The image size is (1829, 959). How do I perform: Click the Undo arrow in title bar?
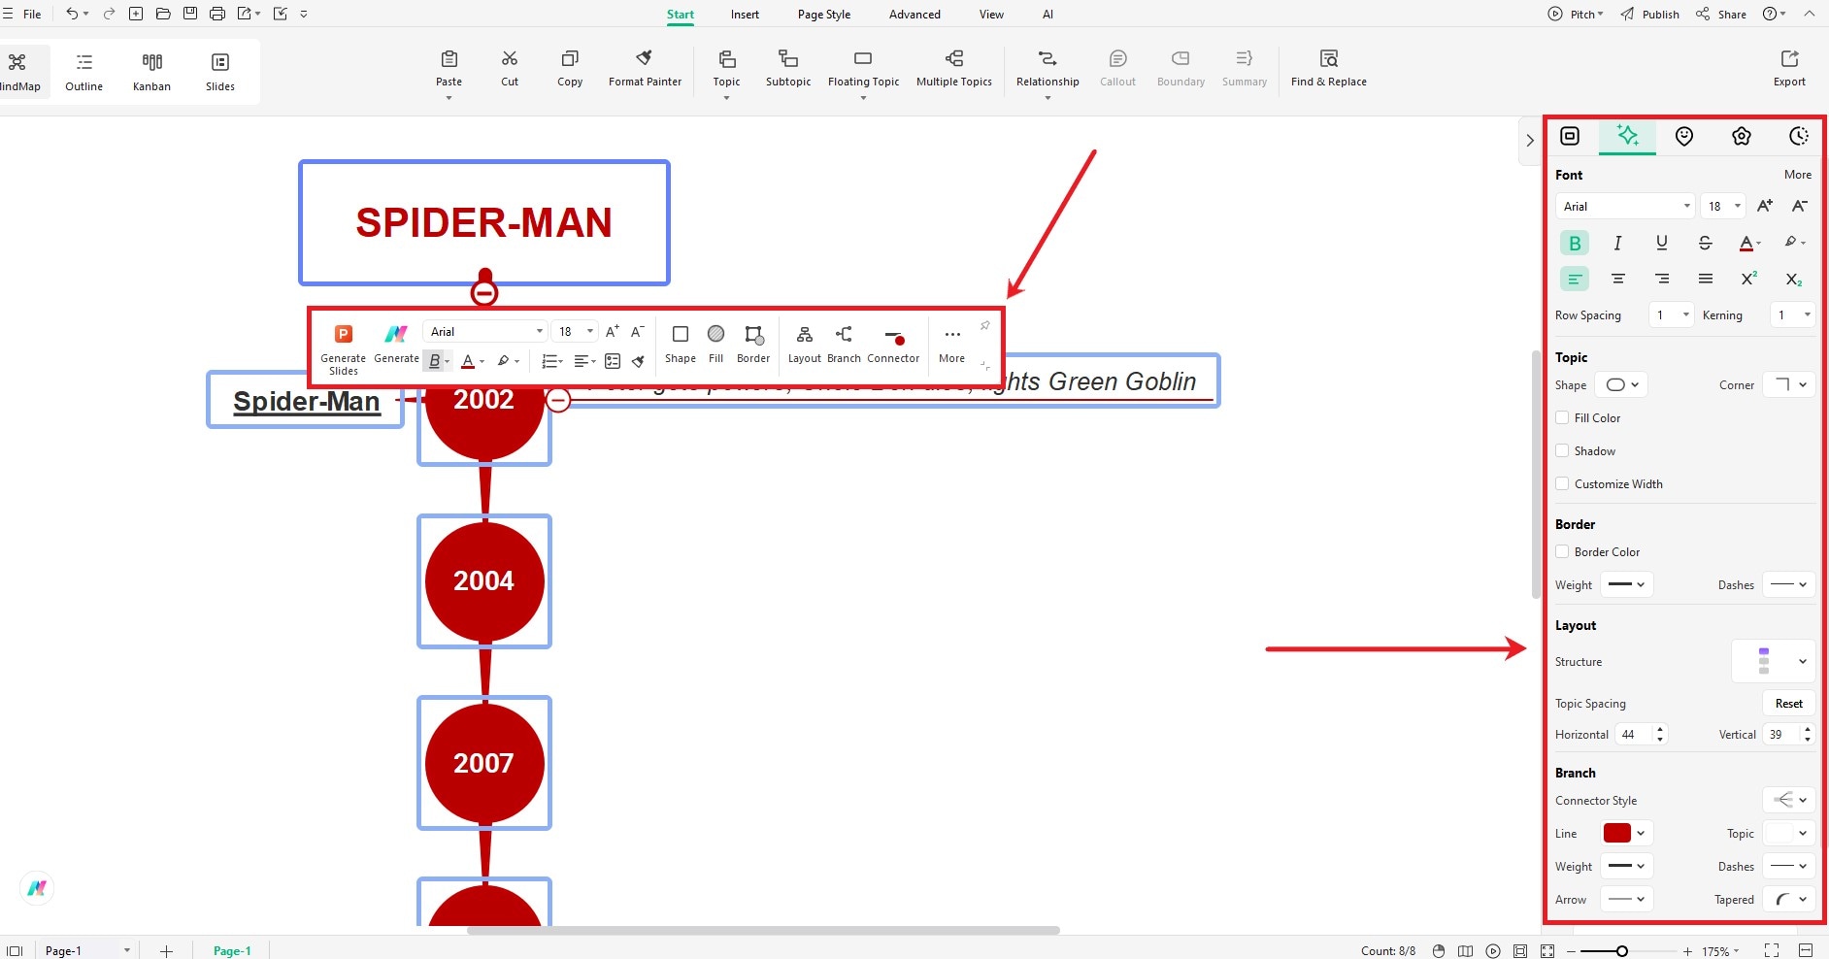point(72,14)
